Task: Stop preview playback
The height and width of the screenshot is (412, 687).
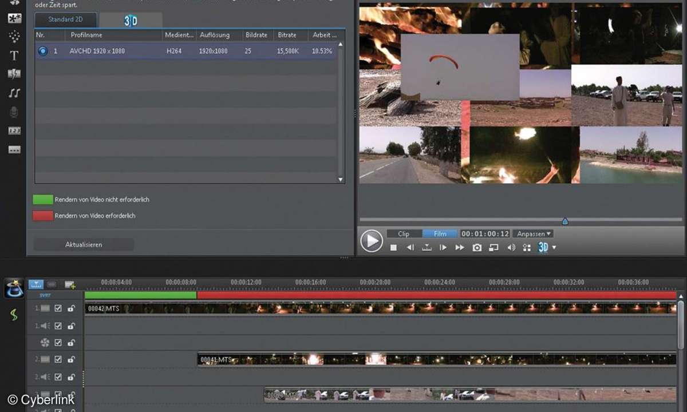Action: click(x=393, y=248)
